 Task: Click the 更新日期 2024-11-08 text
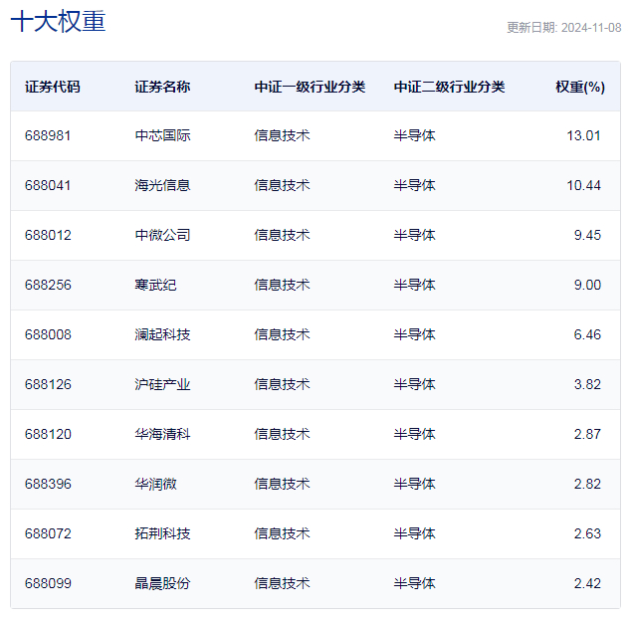pos(563,28)
